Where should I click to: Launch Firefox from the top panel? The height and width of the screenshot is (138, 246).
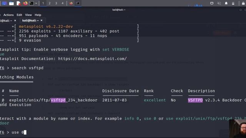click(25, 3)
